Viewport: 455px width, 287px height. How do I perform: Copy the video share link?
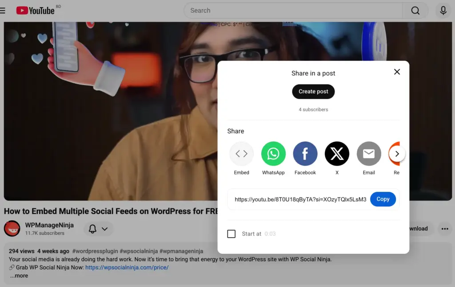click(x=383, y=199)
